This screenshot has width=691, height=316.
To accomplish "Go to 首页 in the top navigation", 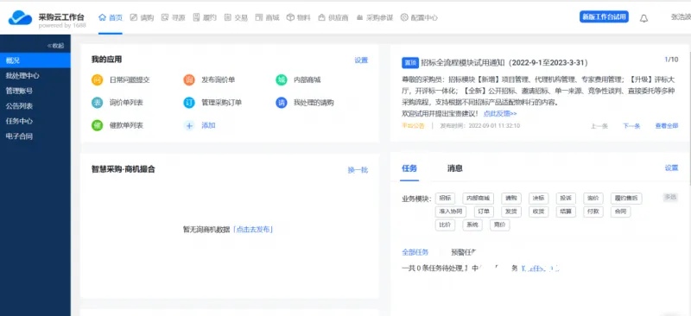I will pyautogui.click(x=111, y=17).
